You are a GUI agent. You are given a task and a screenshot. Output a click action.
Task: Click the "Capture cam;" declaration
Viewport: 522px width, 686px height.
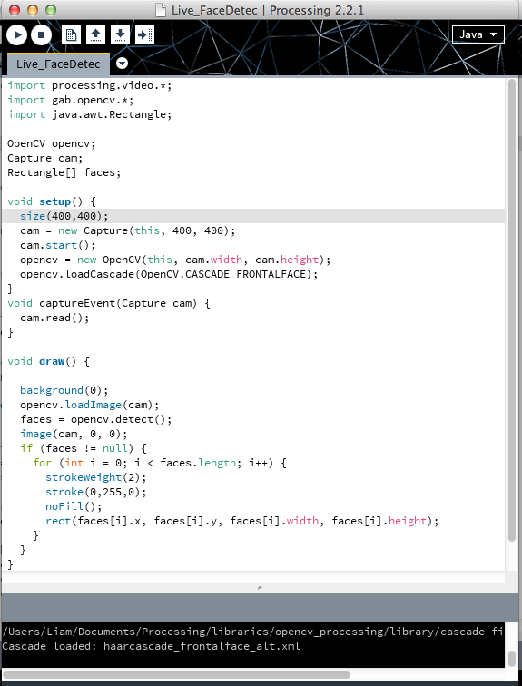click(x=45, y=158)
